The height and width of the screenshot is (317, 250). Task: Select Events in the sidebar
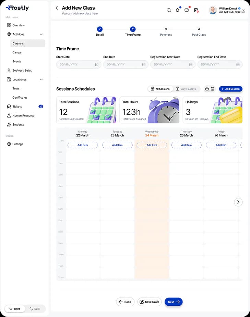click(x=17, y=61)
